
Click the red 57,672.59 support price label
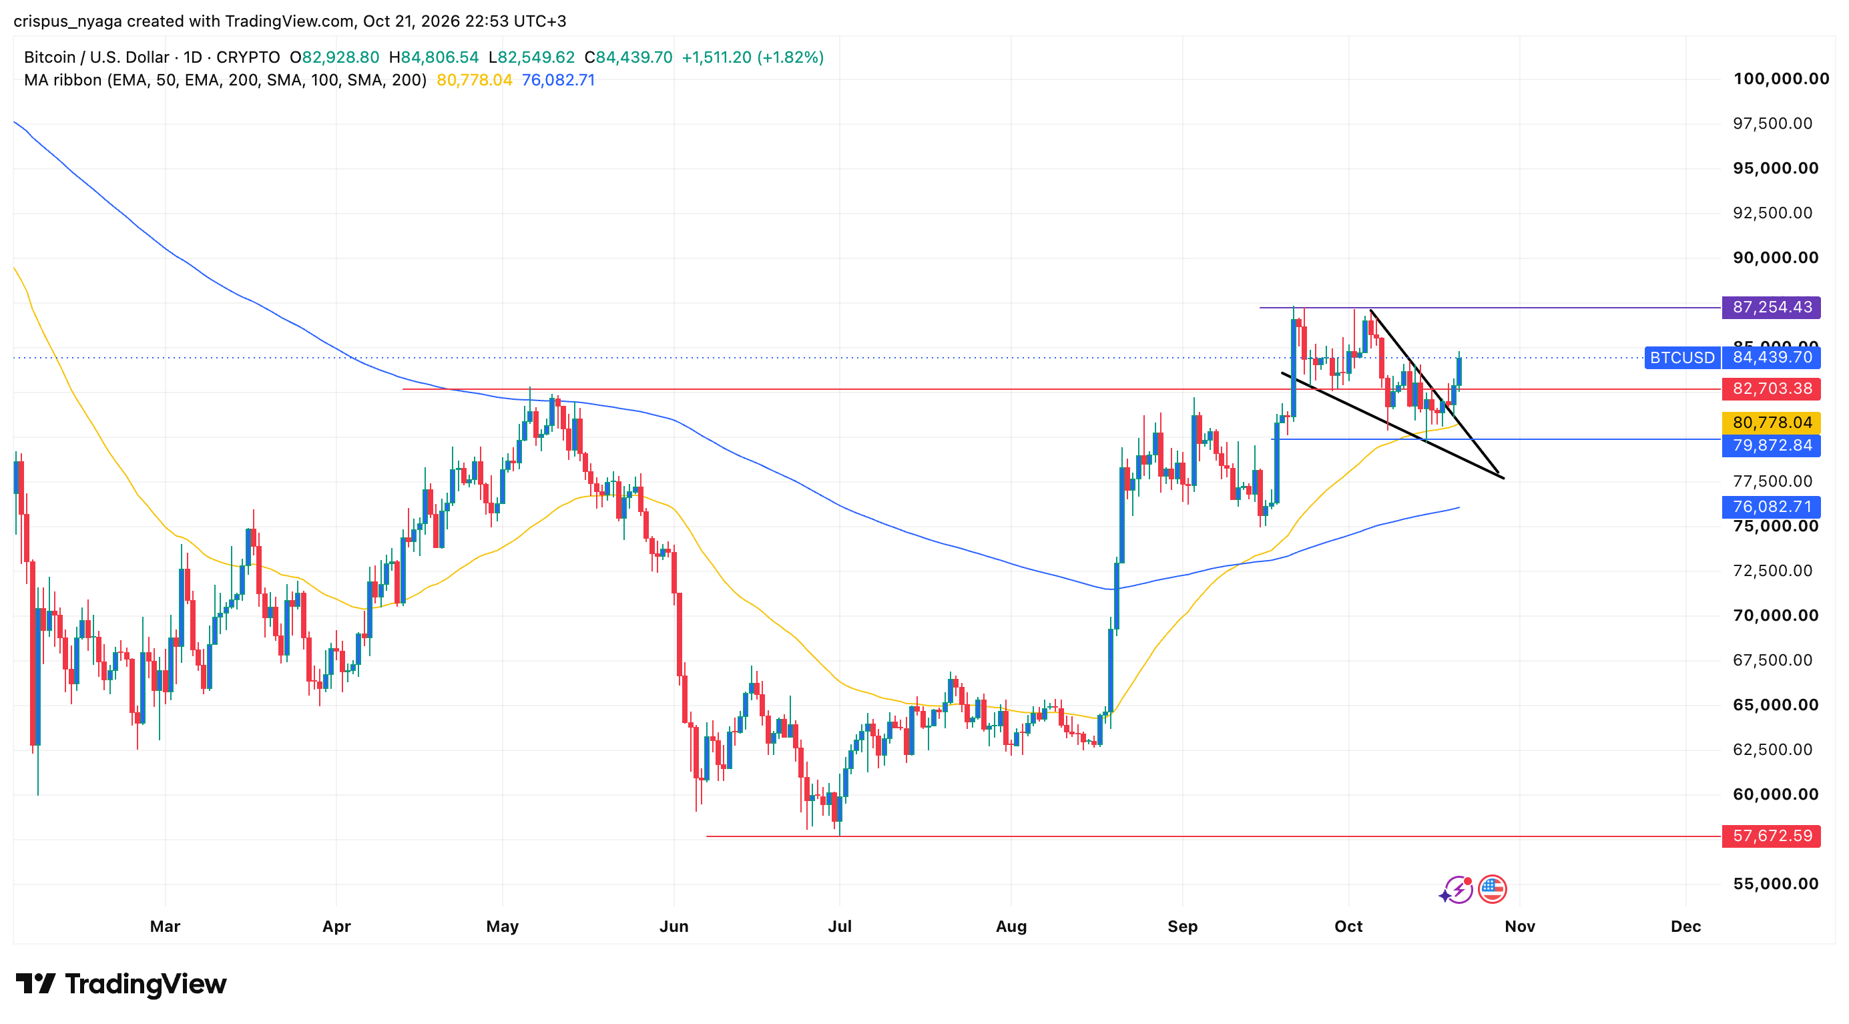tap(1772, 836)
